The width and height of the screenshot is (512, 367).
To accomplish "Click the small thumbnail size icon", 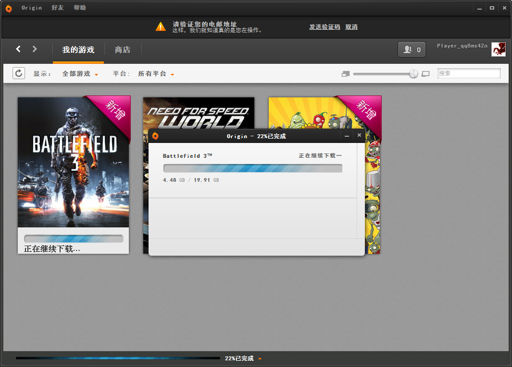I will (x=346, y=74).
